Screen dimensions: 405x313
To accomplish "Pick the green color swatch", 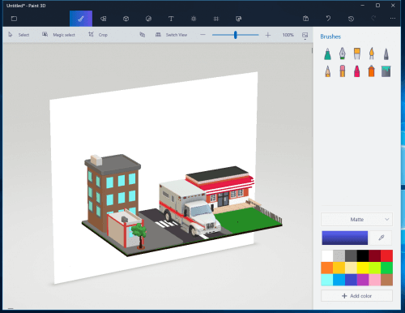I will [x=386, y=268].
